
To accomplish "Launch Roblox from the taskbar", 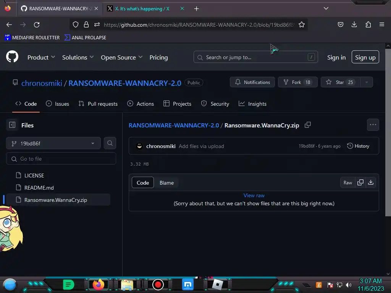I will [x=217, y=285].
